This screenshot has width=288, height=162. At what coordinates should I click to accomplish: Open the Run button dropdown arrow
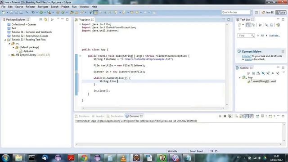(45, 12)
